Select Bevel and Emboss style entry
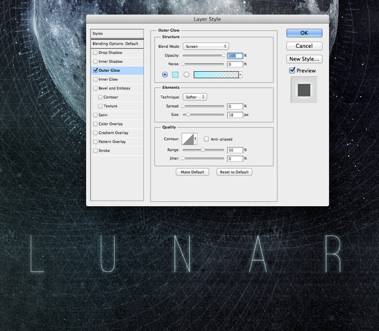The height and width of the screenshot is (331, 379). pos(114,88)
